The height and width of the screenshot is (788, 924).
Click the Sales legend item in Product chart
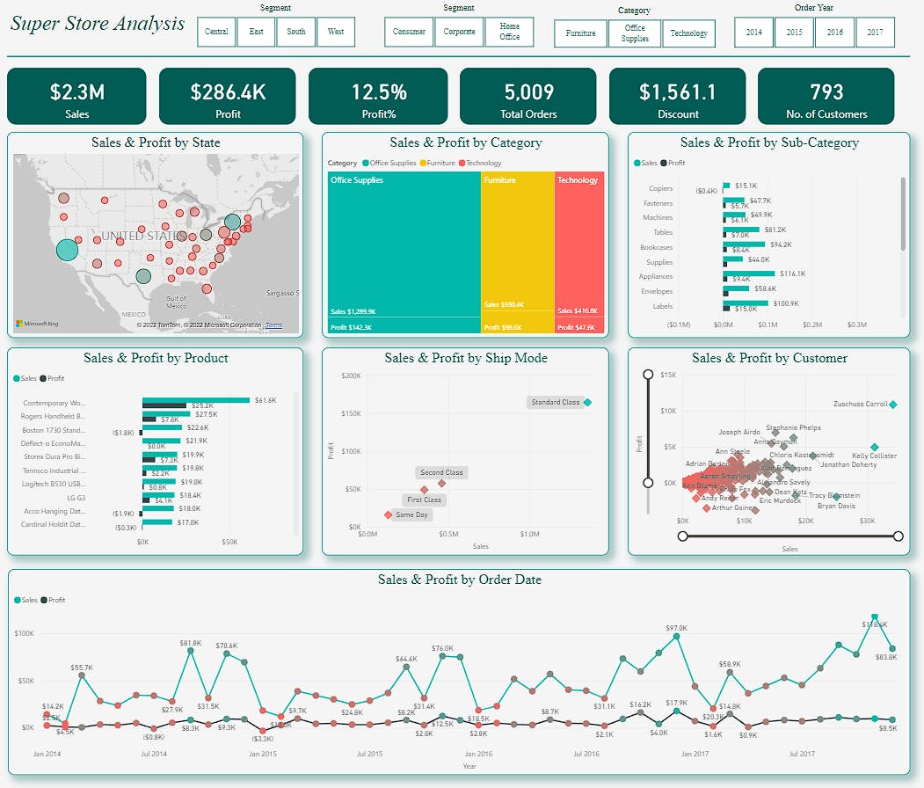(25, 377)
